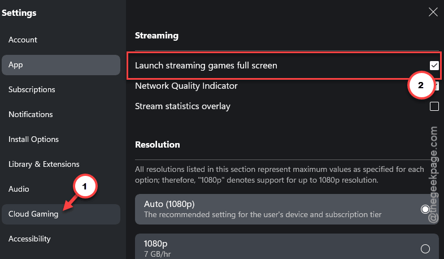Choose the 1080p resolution option card

(287, 247)
